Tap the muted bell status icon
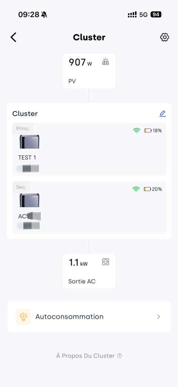Viewport: 178px width, 387px height. click(x=44, y=14)
